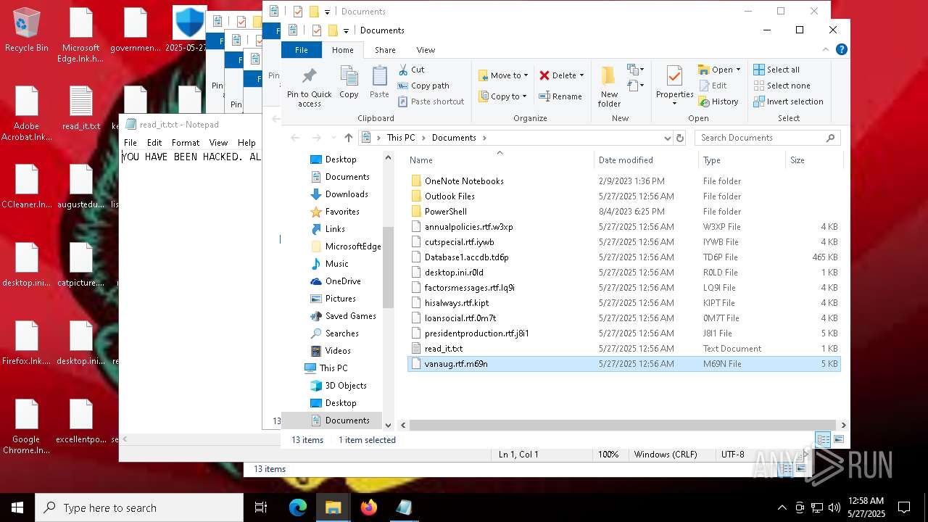Open the Quick Access Toolbar customize dropdown
This screenshot has width=928, height=522.
pyautogui.click(x=346, y=30)
